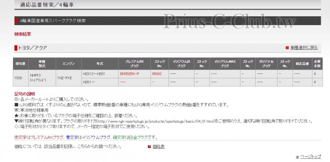Image resolution: width=330 pixels, height=162 pixels.
Task: Select the H26.1～ year row cell
Action: click(100, 82)
